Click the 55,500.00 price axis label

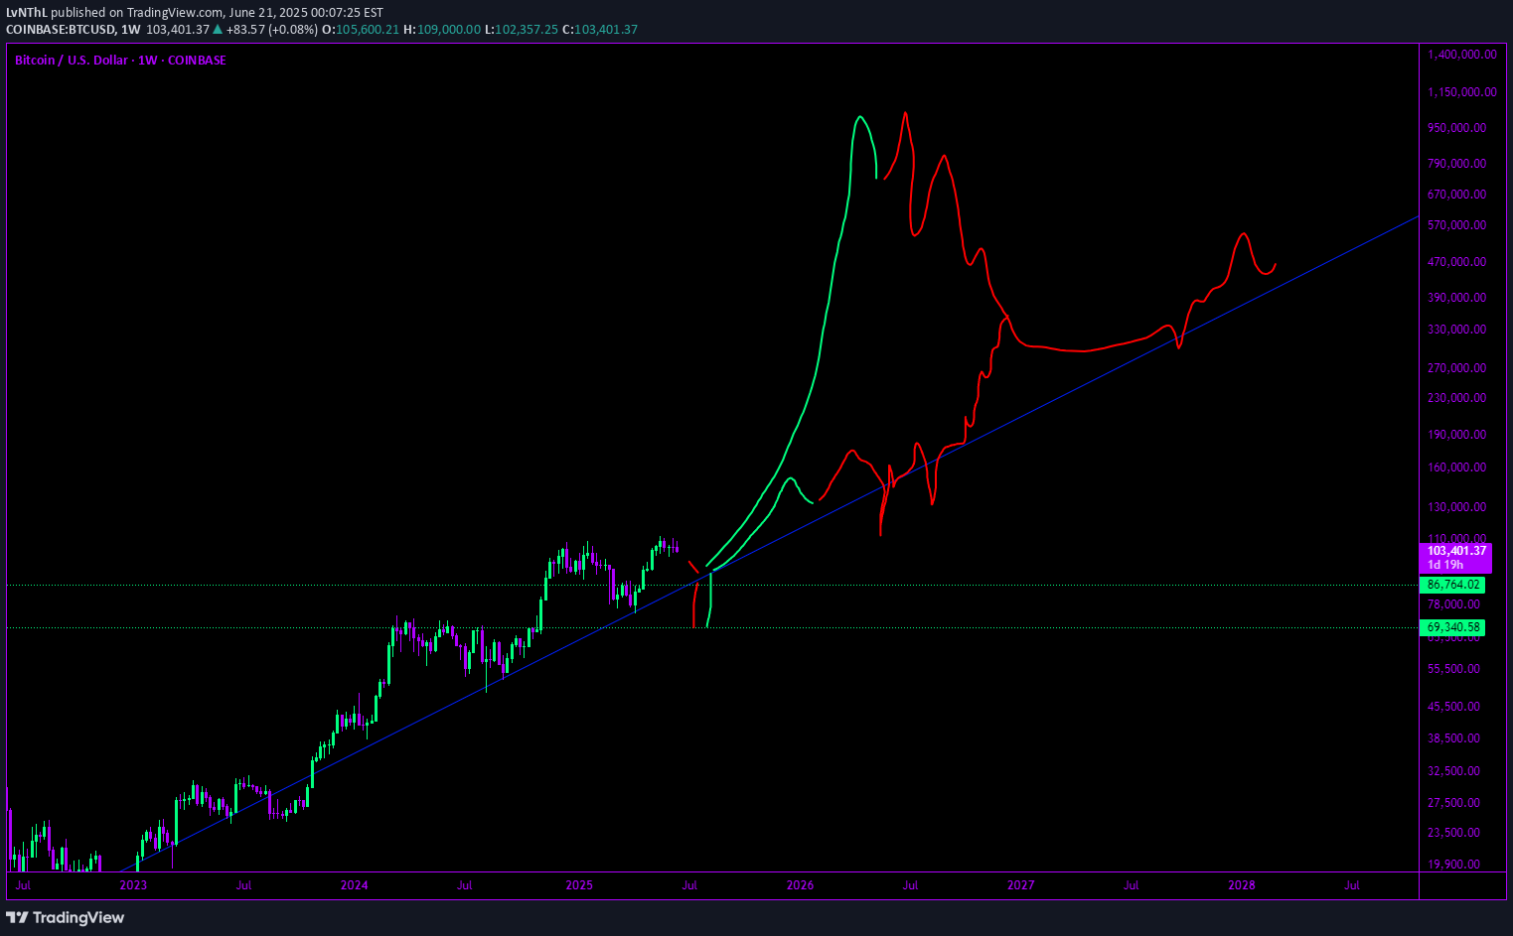(1454, 669)
